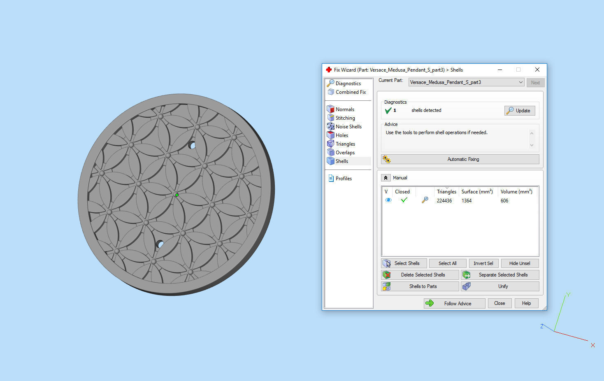The width and height of the screenshot is (604, 381).
Task: Switch to the Holes page
Action: [342, 135]
